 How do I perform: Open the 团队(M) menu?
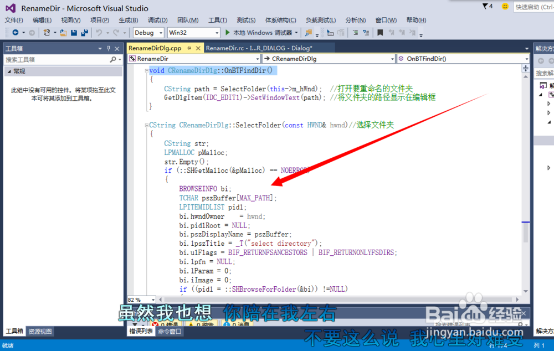[188, 20]
